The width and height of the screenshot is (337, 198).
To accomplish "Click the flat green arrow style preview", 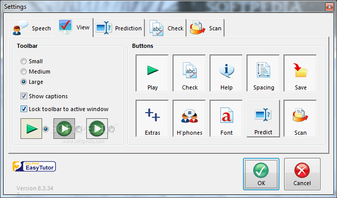I will (x=31, y=129).
